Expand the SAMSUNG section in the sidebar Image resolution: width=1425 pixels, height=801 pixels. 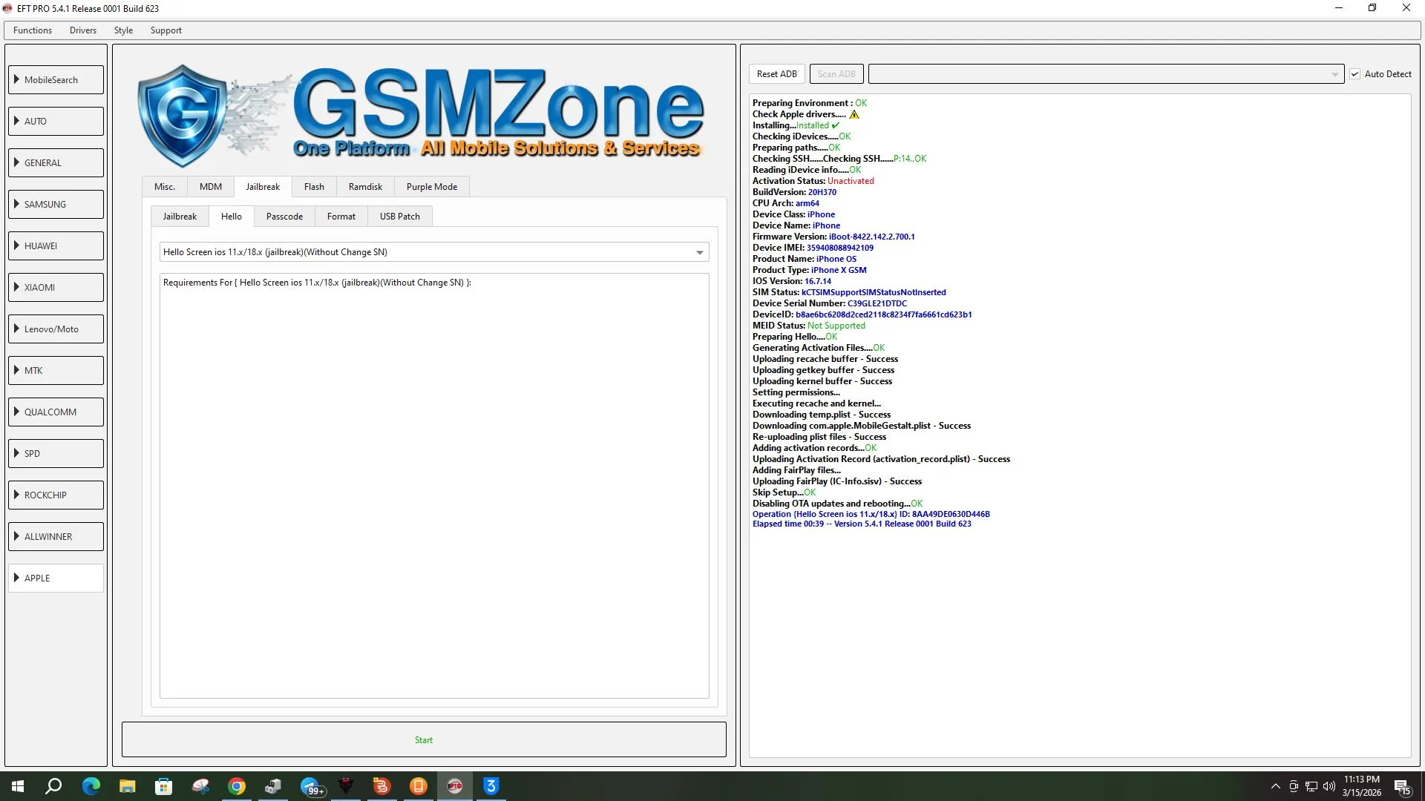point(56,204)
